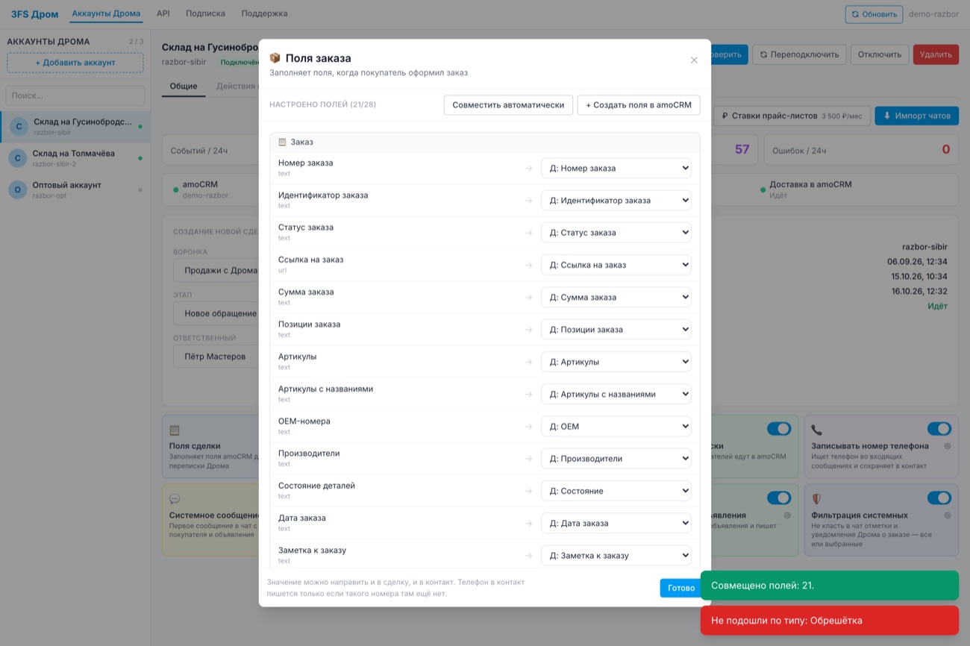This screenshot has width=970, height=646.
Task: Open the Дата заказа field dropdown
Action: 616,524
